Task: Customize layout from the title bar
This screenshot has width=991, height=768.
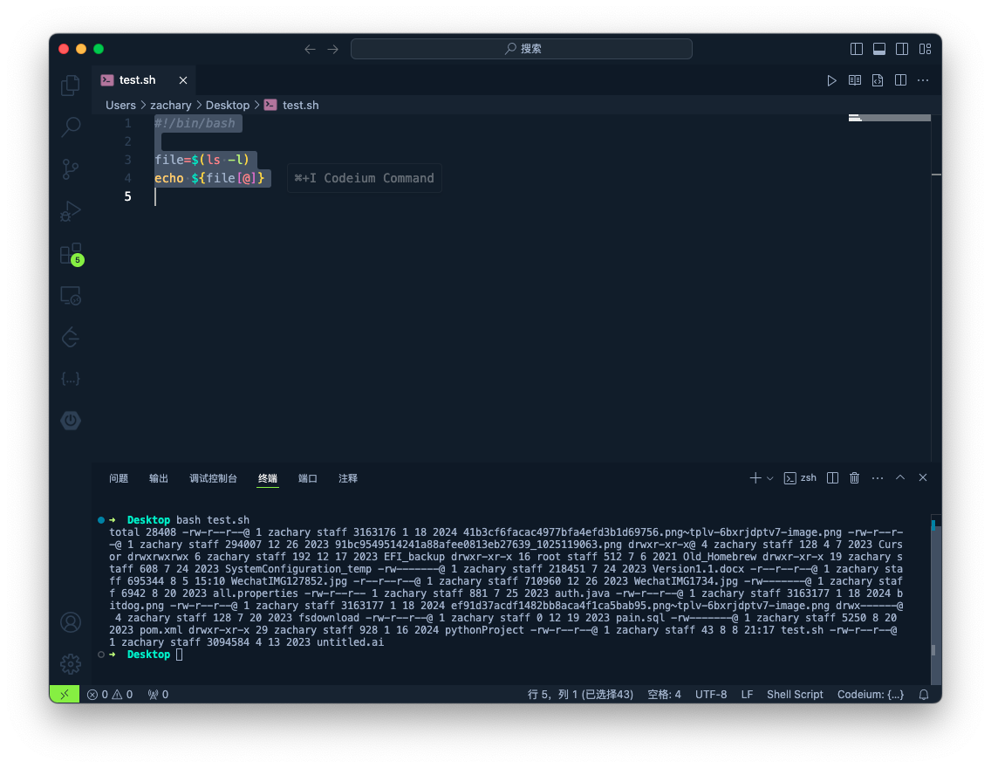Action: tap(926, 49)
